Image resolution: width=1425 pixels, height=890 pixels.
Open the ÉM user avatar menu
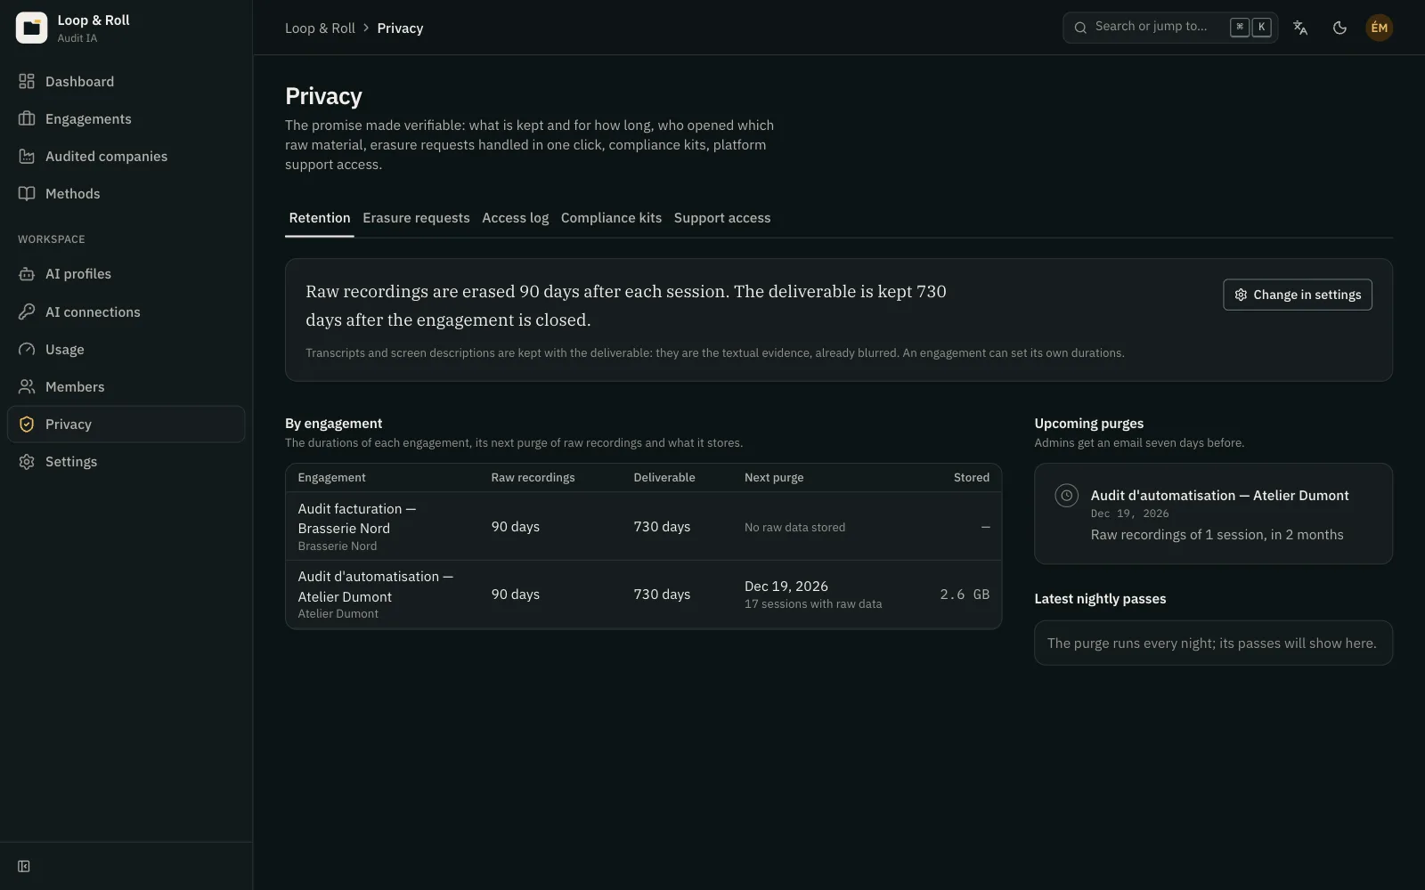(x=1379, y=28)
